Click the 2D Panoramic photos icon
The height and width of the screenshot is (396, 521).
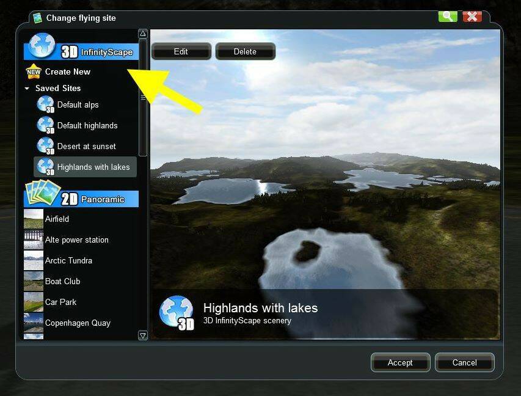(x=42, y=194)
